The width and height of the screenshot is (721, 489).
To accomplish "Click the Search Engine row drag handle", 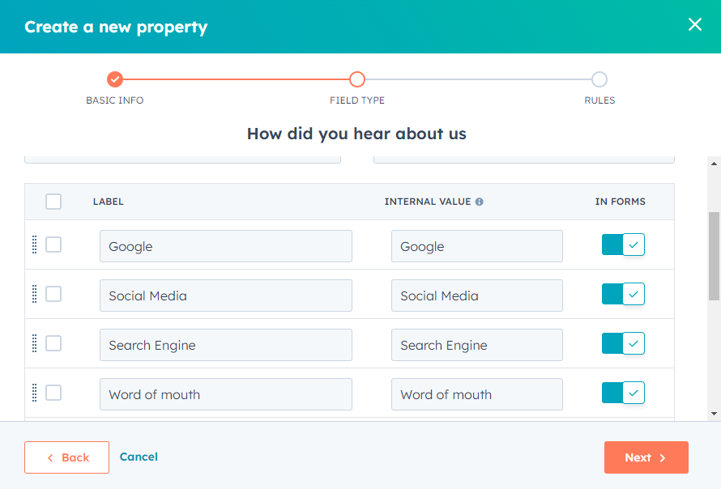I will pyautogui.click(x=34, y=343).
